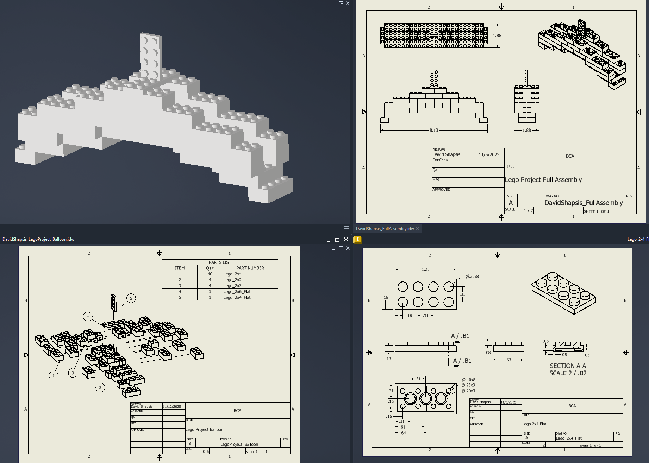The width and height of the screenshot is (649, 463).
Task: Select the Lego_2x4 row in Parts List
Action: pos(220,274)
